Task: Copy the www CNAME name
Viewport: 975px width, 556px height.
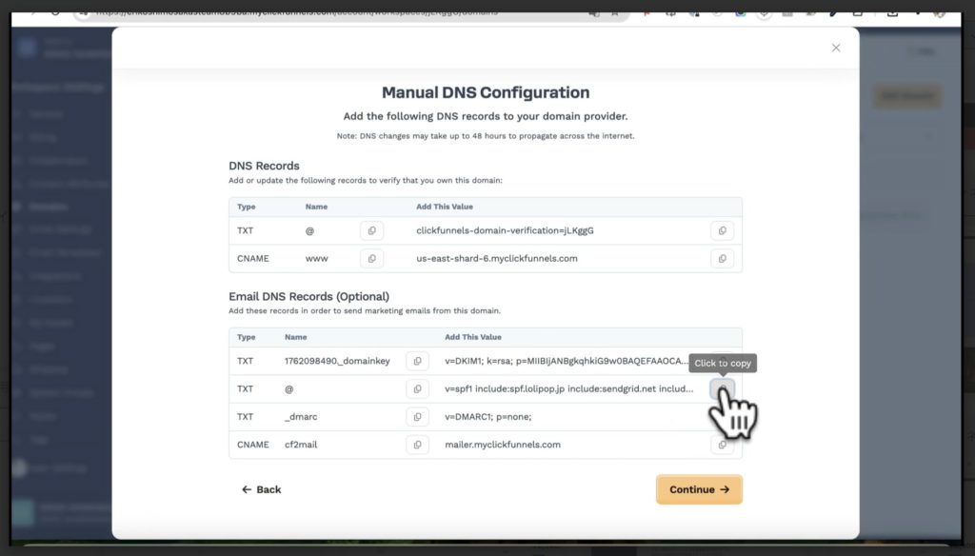Action: click(371, 258)
